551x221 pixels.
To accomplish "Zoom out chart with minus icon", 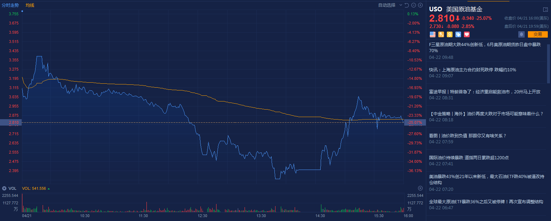I will point(414,5).
